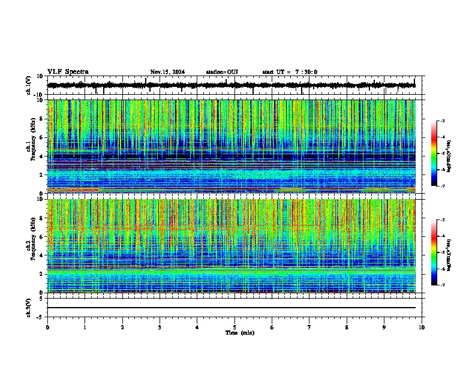Click the "2" kHz tick on ch.2 frequency axis
Image resolution: width=475 pixels, height=367 pixels.
tap(41, 274)
